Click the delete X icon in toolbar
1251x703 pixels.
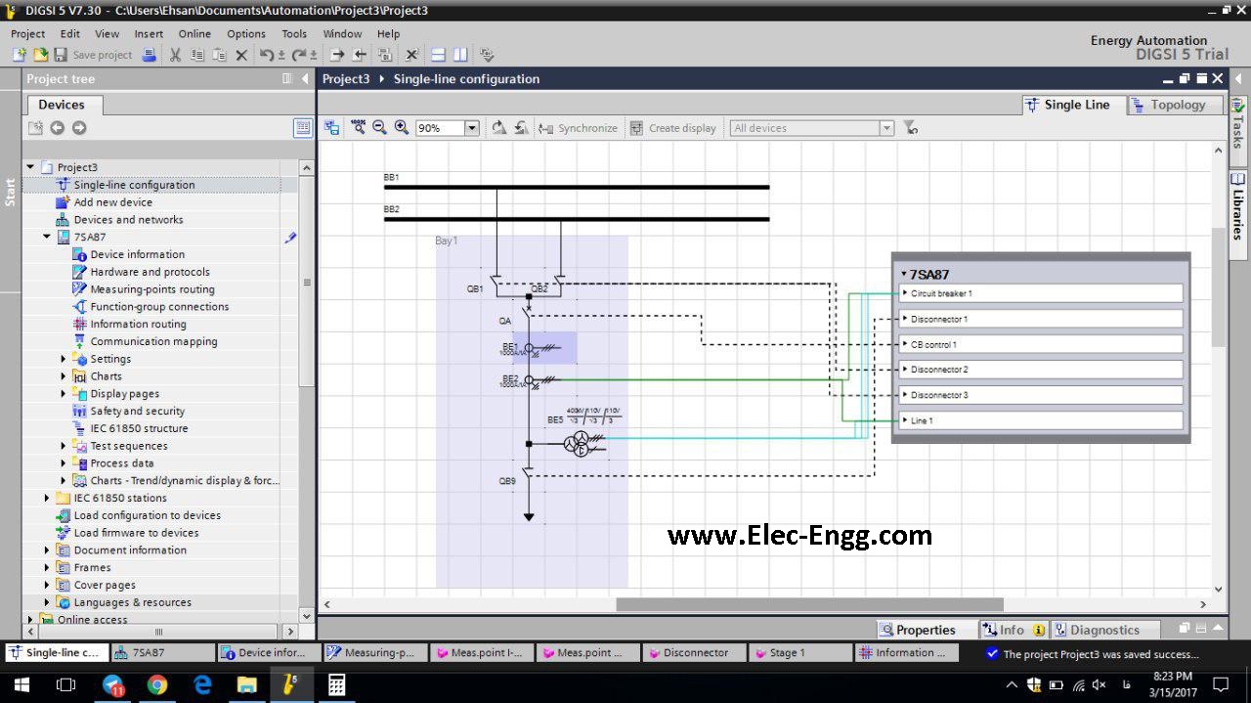click(241, 55)
